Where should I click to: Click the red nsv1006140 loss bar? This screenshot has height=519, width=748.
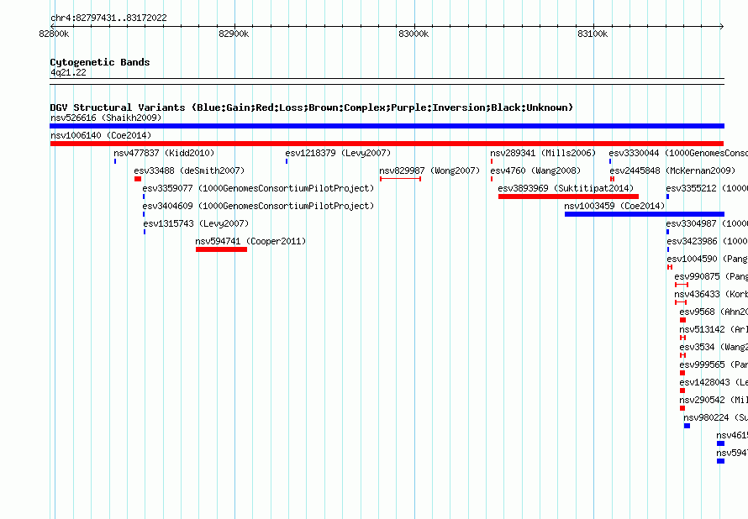click(387, 144)
